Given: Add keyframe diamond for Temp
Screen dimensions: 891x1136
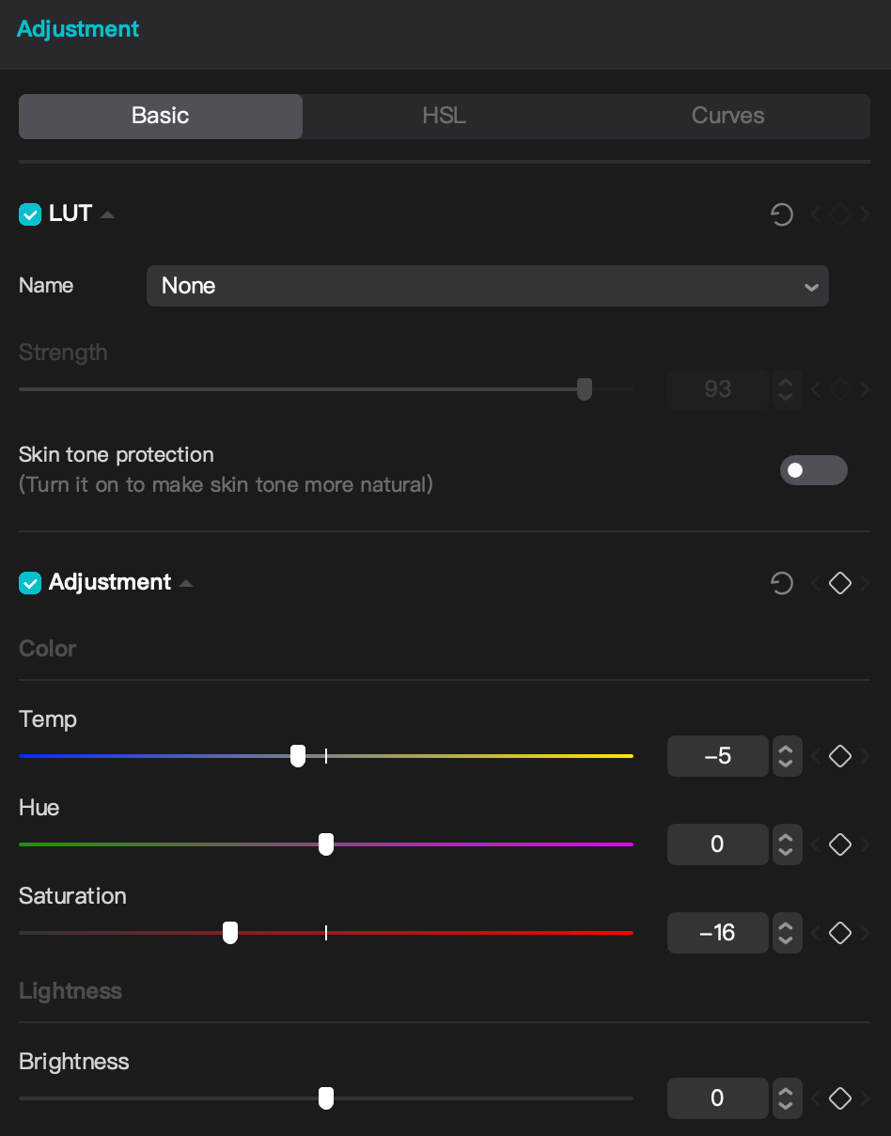Looking at the screenshot, I should coord(840,756).
